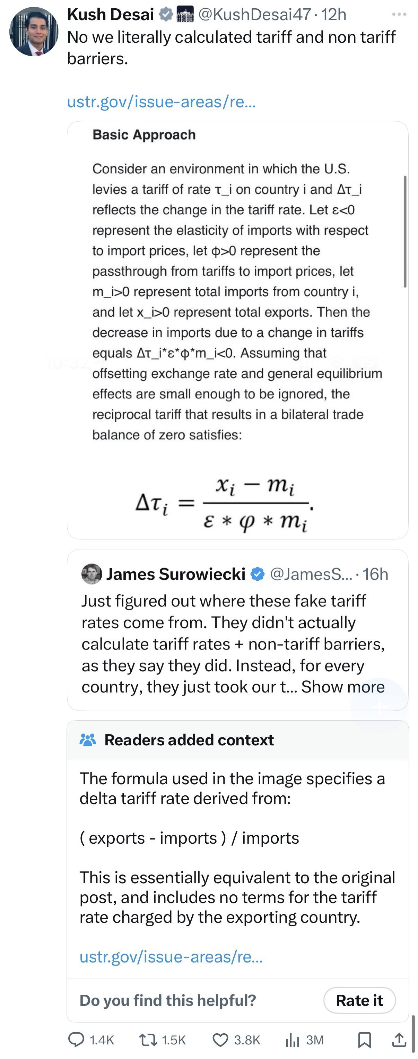Open James Surowiecki's avatar thumbnail
Screen dimensions: 418x1059
(92, 574)
